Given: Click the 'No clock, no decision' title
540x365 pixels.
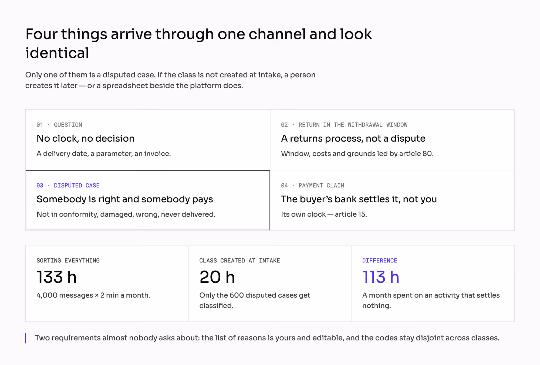Looking at the screenshot, I should point(85,138).
